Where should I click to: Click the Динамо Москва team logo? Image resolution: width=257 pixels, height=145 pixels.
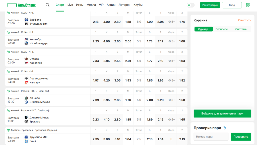pos(26,102)
